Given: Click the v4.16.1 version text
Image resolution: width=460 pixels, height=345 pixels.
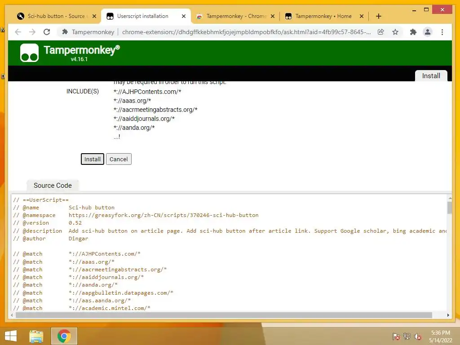Looking at the screenshot, I should pos(79,59).
